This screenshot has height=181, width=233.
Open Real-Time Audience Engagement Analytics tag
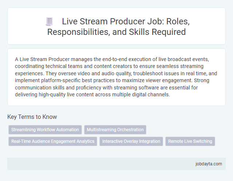click(53, 141)
